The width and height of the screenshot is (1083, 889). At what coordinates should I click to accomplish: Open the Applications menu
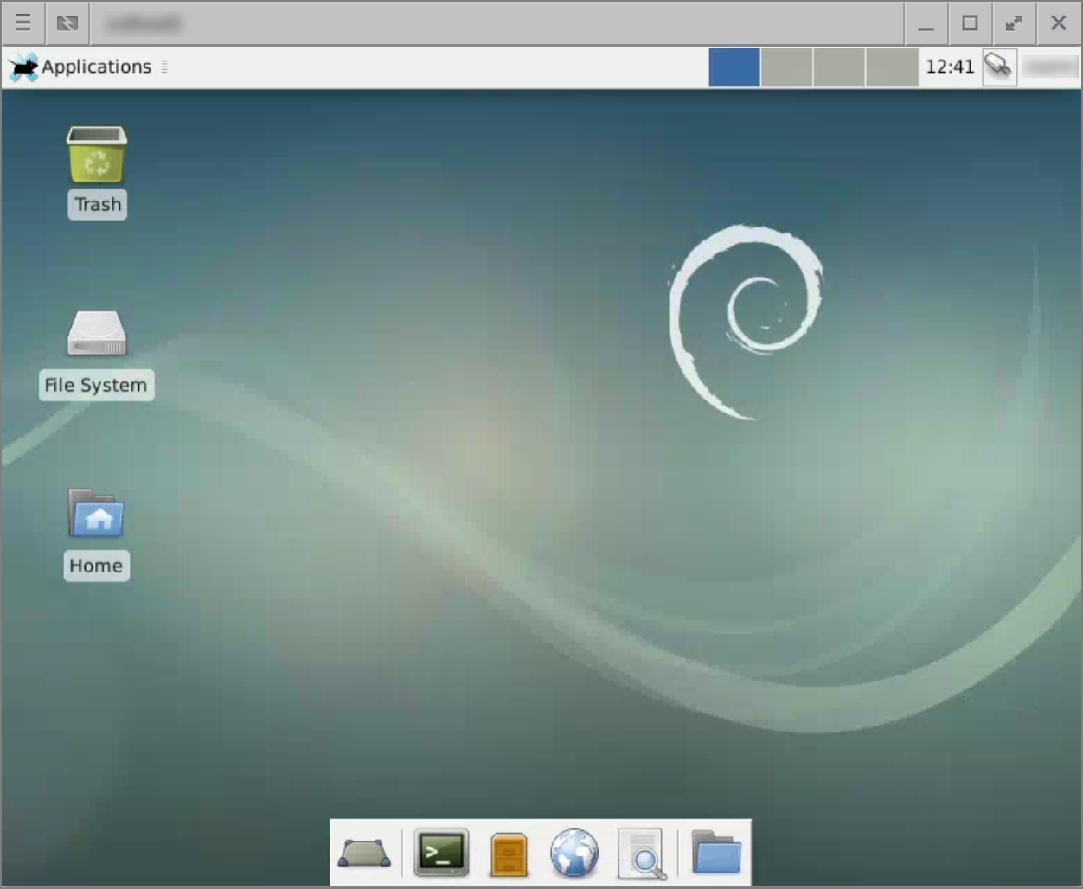[x=97, y=67]
